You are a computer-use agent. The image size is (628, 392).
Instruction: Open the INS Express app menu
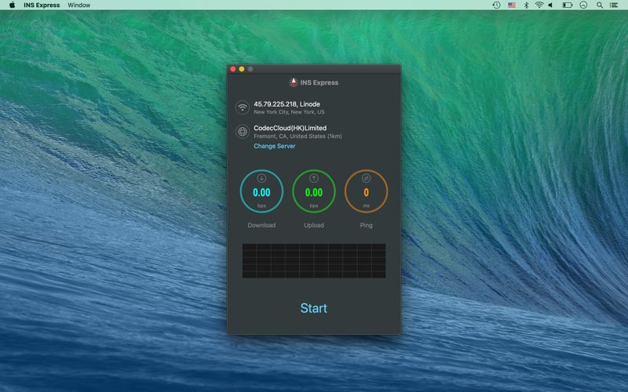pos(42,5)
